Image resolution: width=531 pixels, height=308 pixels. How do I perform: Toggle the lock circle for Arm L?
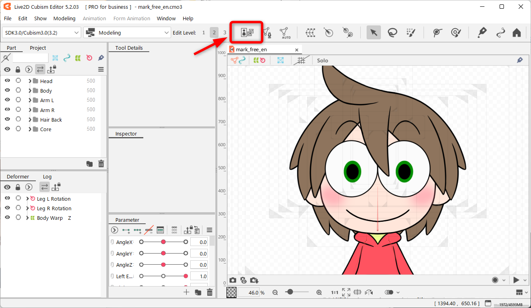coord(18,100)
